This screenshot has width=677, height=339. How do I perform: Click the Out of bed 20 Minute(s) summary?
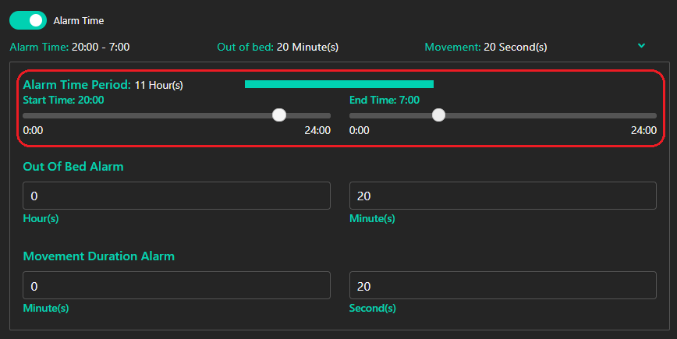coord(278,47)
